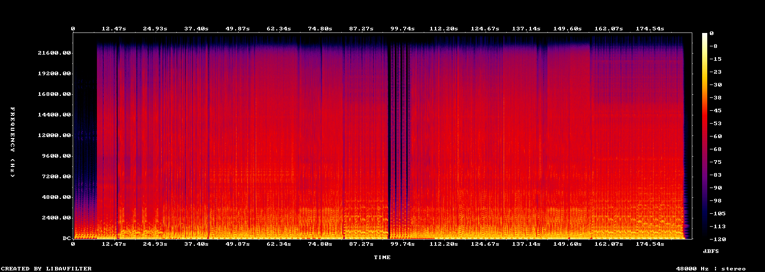Screen dimensions: 765x272
Task: Click the -8 value on dBFS scale
Action: click(x=713, y=46)
